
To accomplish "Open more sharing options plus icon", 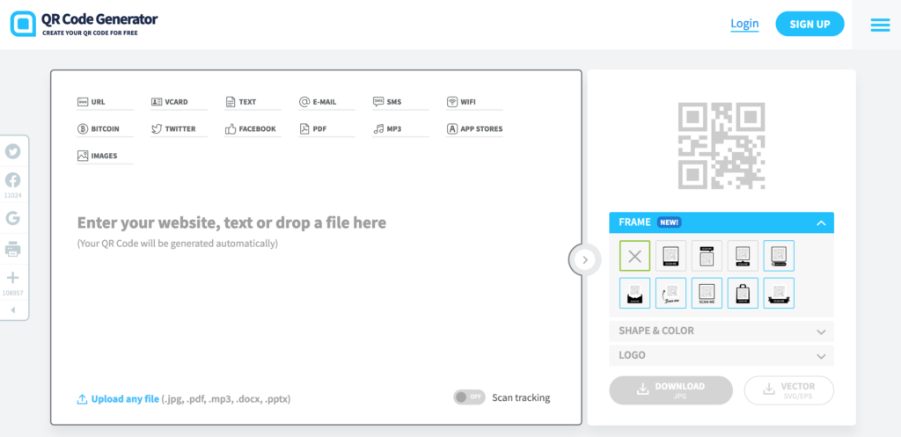I will click(x=12, y=279).
